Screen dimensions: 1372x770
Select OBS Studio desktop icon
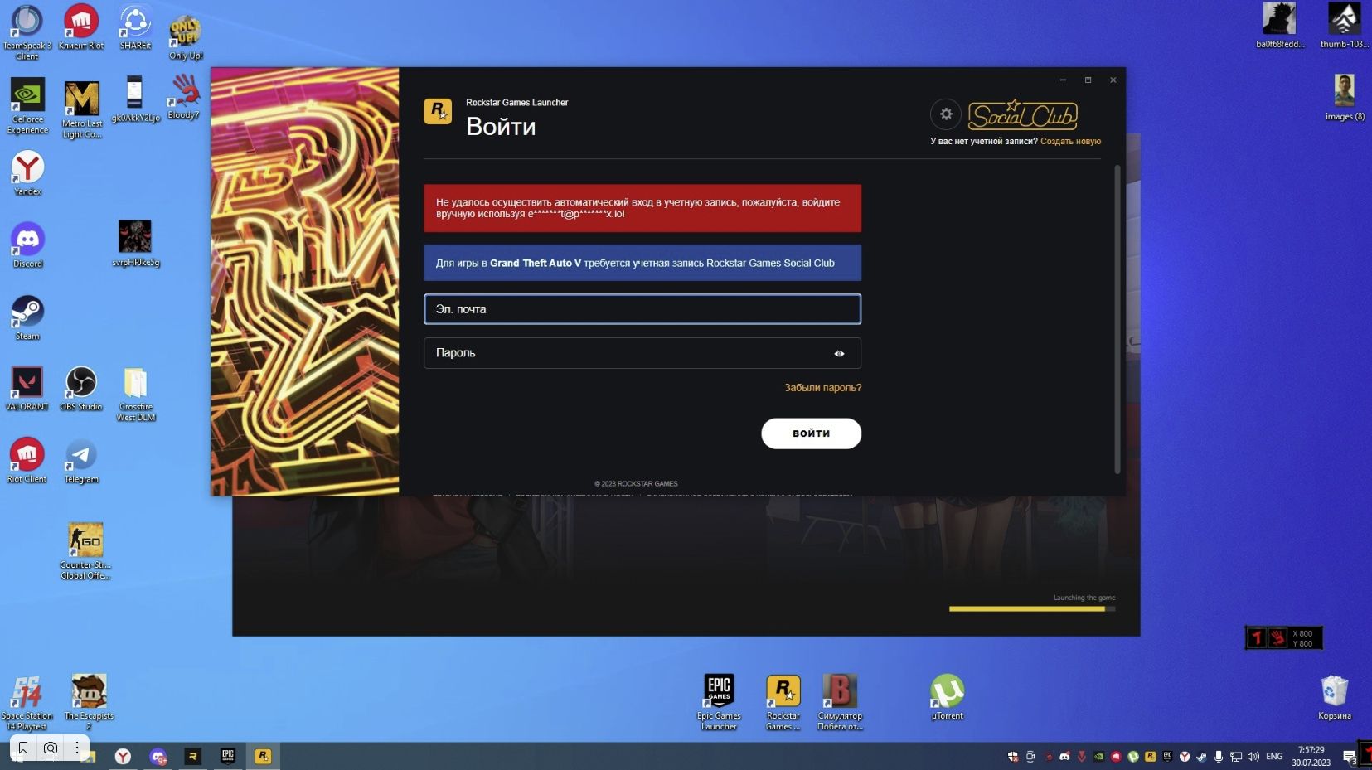point(81,389)
